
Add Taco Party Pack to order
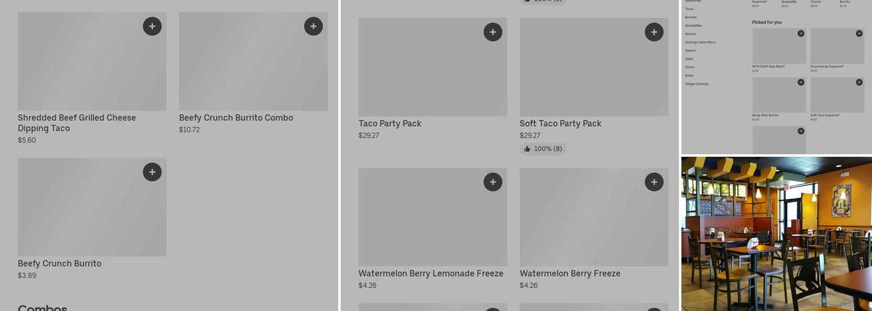[493, 32]
